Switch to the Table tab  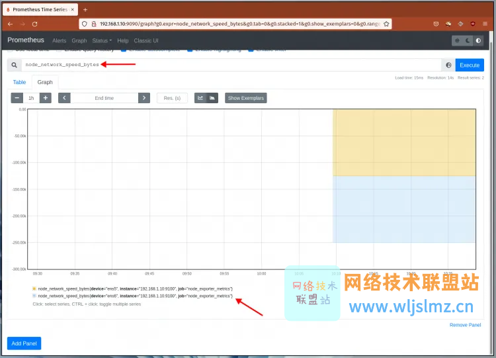(x=19, y=82)
